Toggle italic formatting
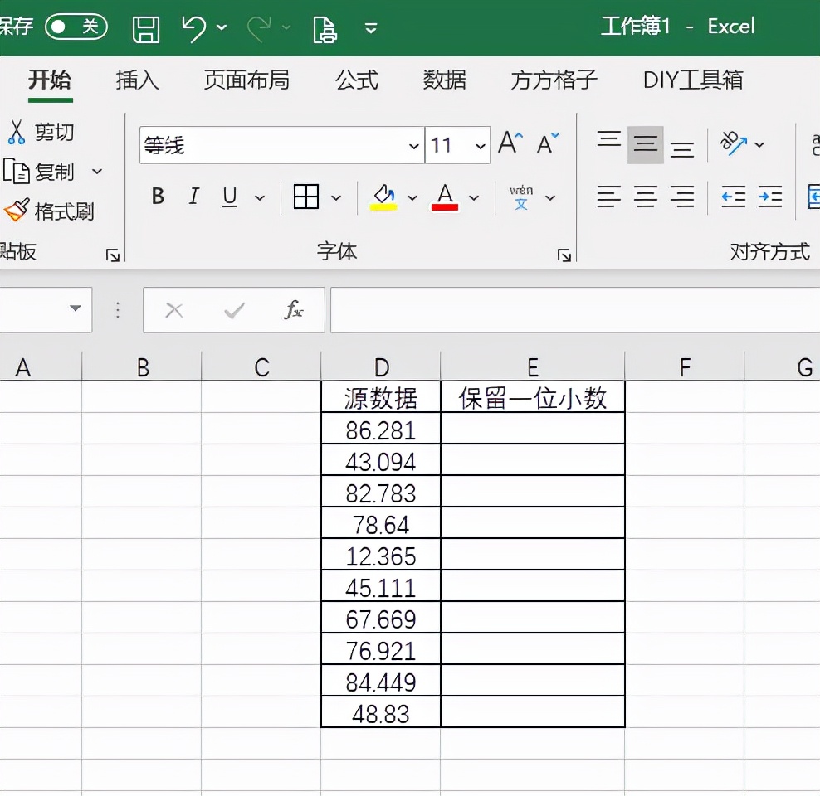The height and width of the screenshot is (796, 820). [193, 197]
